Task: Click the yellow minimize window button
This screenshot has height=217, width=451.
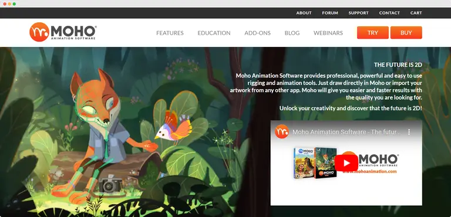Action: pyautogui.click(x=9, y=4)
